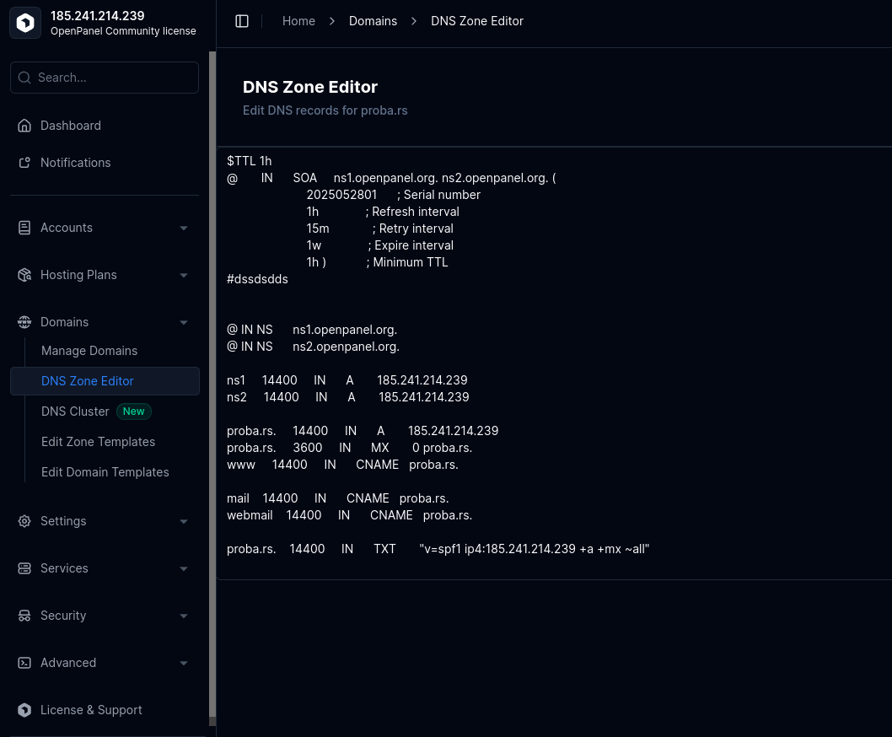Click the Accounts sidebar icon
This screenshot has height=737, width=892.
pyautogui.click(x=24, y=228)
